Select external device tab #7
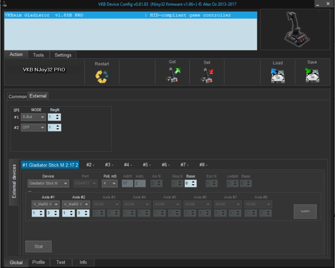Image resolution: width=335 pixels, height=268 pixels. pyautogui.click(x=184, y=165)
